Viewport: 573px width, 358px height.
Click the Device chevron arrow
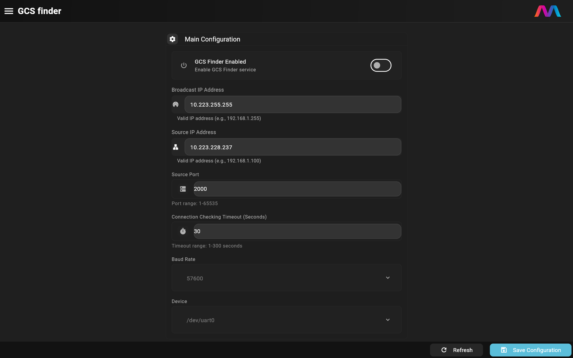tap(388, 320)
